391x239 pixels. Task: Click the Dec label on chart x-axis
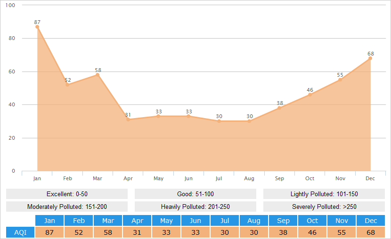click(370, 178)
